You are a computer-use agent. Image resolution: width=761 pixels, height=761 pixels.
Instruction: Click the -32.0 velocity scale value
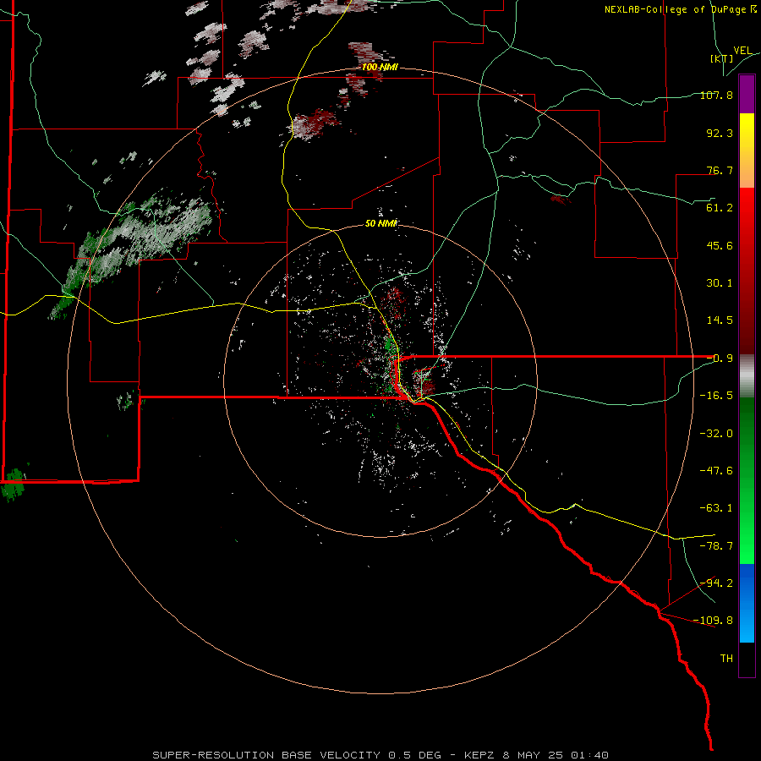[x=716, y=434]
